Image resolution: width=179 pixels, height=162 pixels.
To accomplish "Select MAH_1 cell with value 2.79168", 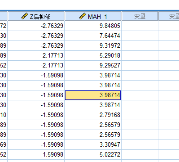I will point(93,115).
